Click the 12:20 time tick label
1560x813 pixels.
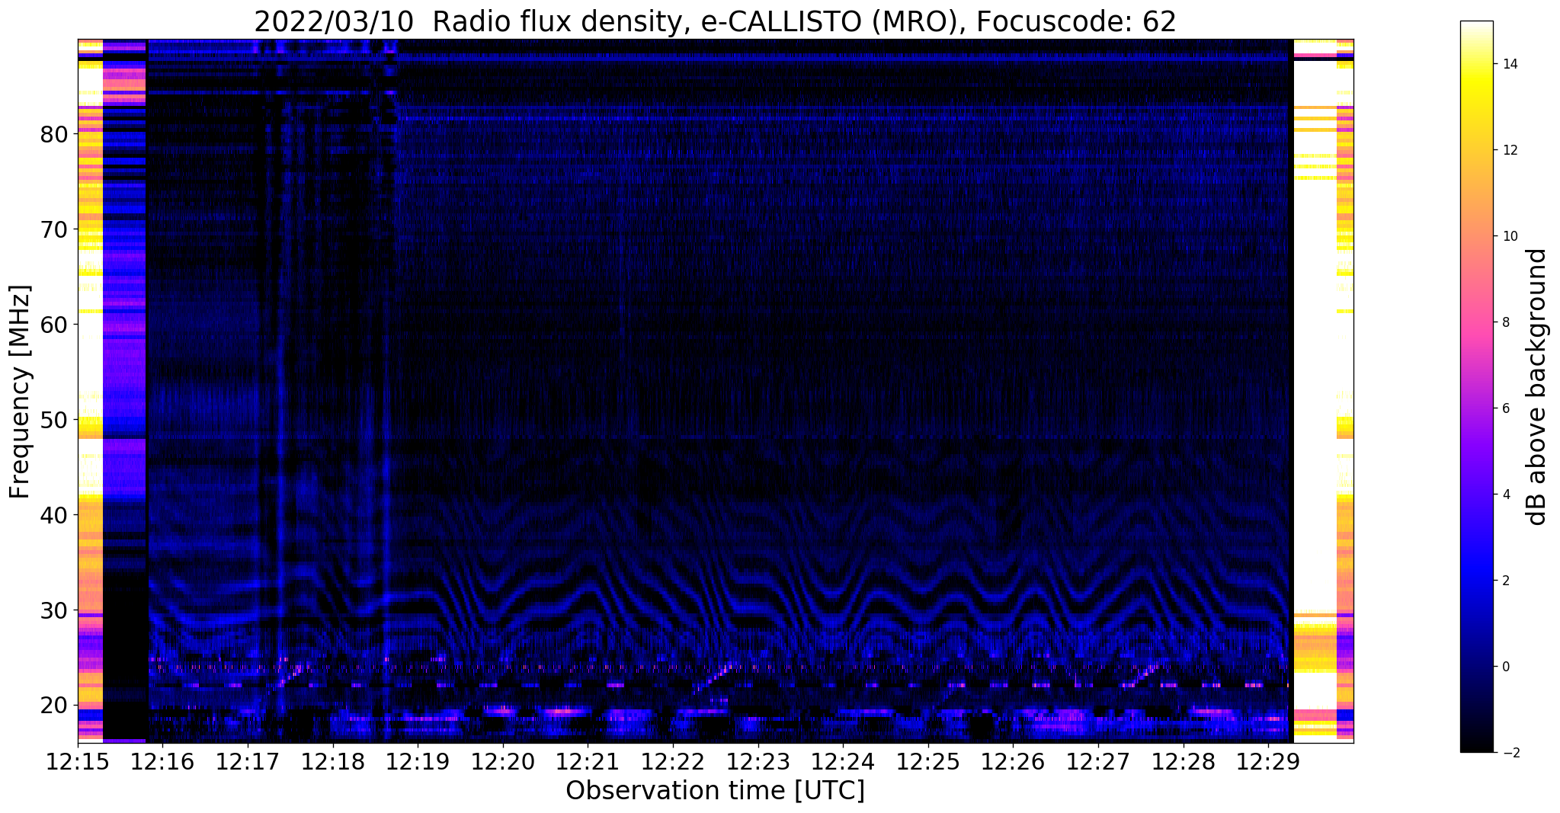point(503,761)
